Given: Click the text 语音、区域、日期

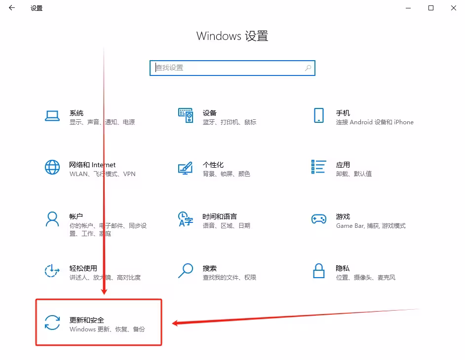Looking at the screenshot, I should (226, 226).
